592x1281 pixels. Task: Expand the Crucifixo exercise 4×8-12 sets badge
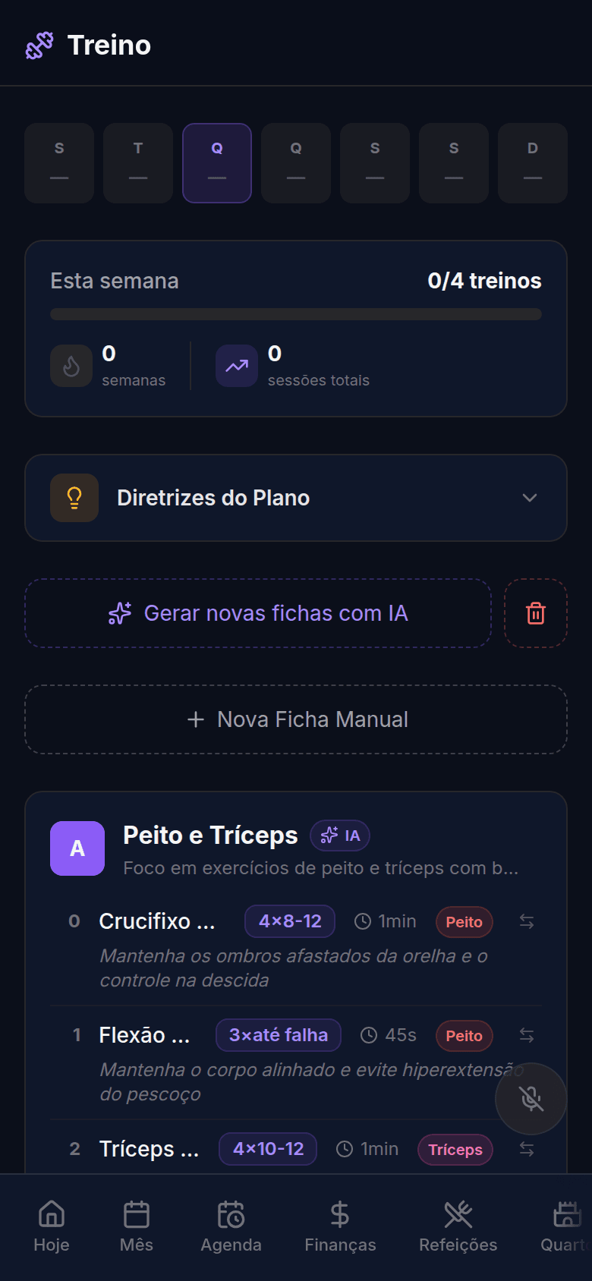[x=290, y=921]
